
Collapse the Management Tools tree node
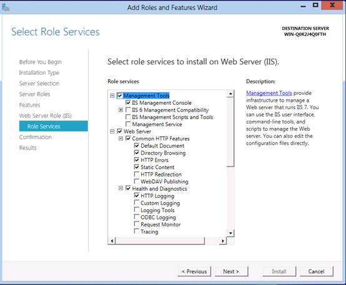[112, 95]
